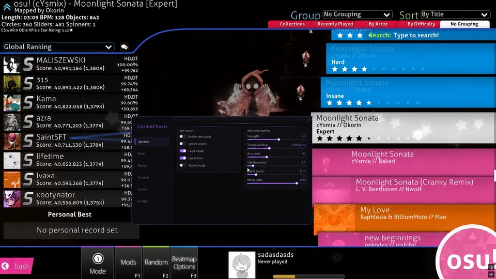This screenshot has height=279, width=496.
Task: Click lifetime's avatar in the leaderboard
Action: 12,160
